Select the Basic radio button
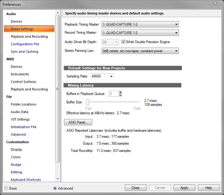 pyautogui.click(x=6, y=188)
